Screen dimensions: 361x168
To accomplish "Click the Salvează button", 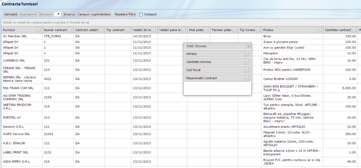I will tap(10, 14).
